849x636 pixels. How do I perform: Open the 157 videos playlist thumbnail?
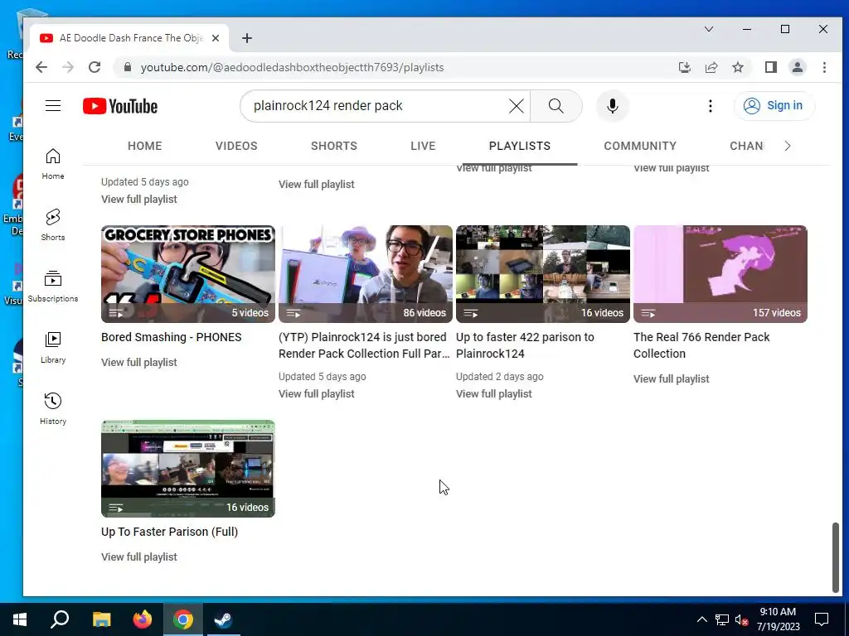(x=720, y=274)
